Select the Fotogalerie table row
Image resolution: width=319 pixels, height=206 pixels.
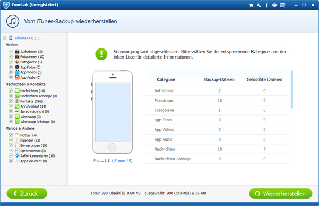[x=217, y=110]
